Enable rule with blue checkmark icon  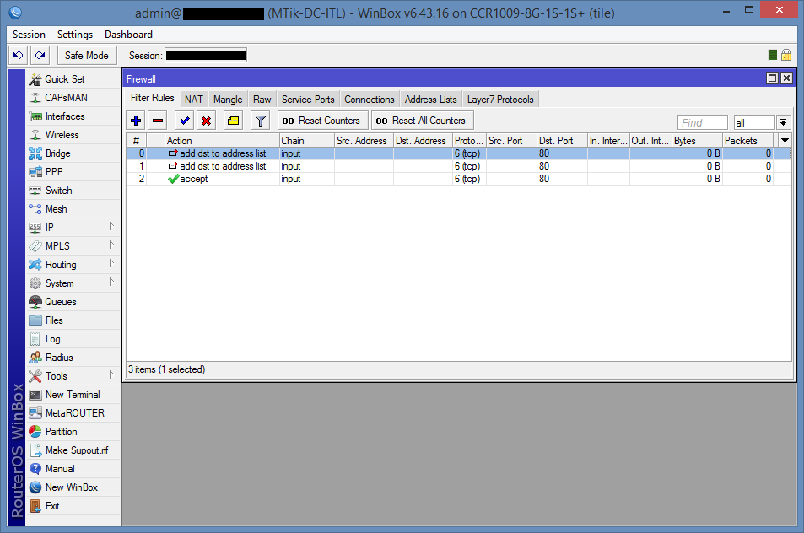184,121
